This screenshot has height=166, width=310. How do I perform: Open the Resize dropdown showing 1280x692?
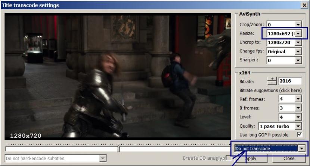click(x=298, y=33)
